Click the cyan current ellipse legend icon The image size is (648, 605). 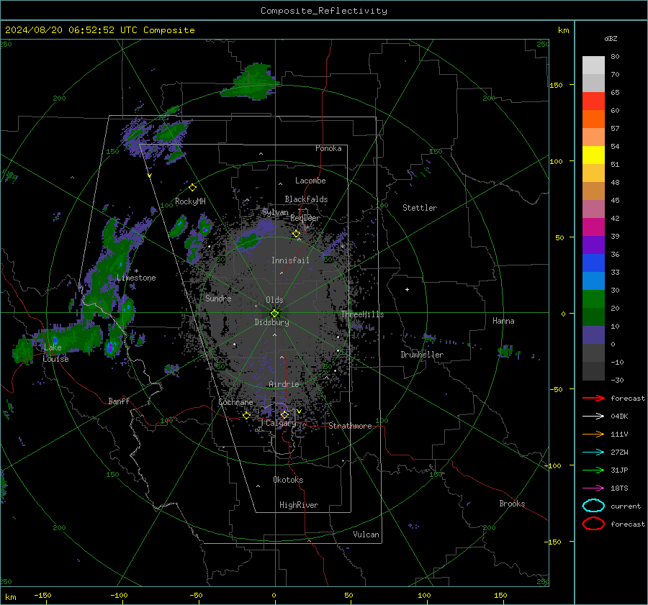593,506
